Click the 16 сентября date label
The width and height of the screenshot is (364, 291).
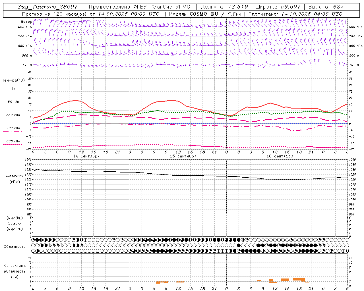[280, 156]
